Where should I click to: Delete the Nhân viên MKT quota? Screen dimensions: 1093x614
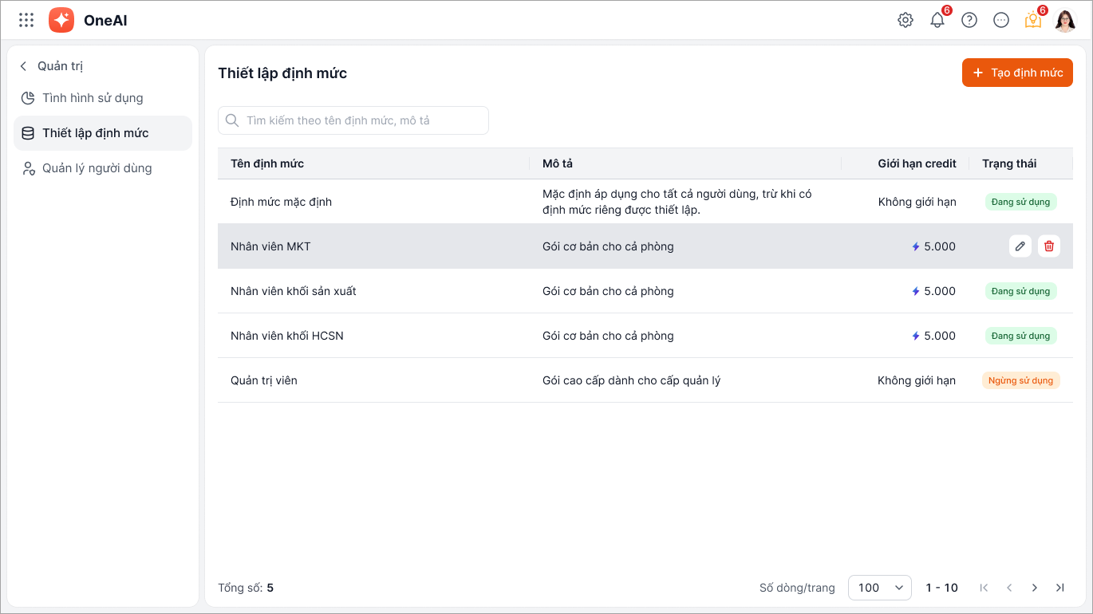[1049, 246]
